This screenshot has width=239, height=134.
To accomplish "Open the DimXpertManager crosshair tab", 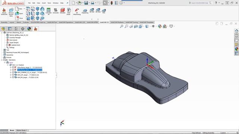I will (22, 29).
